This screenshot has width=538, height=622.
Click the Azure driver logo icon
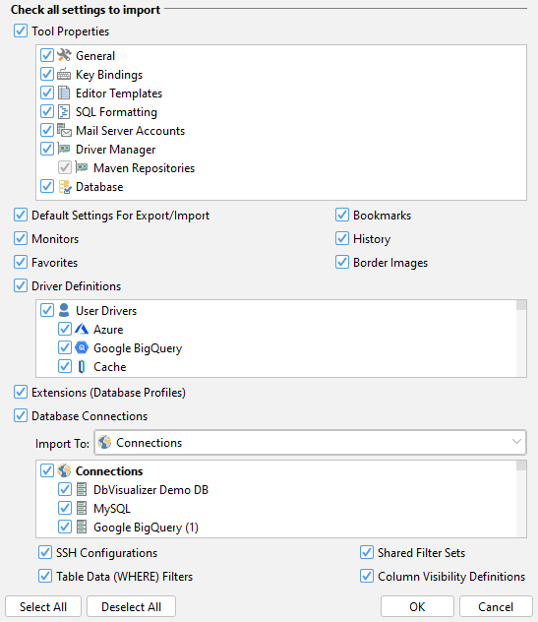pyautogui.click(x=82, y=329)
